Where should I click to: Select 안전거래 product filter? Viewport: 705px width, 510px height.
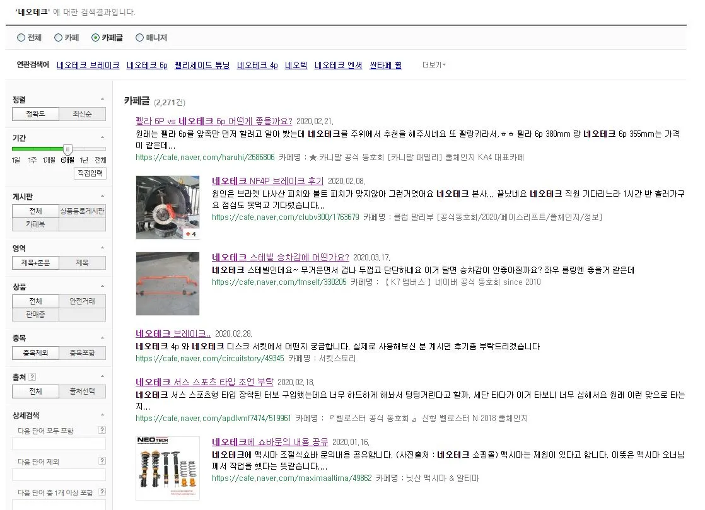[x=82, y=301]
